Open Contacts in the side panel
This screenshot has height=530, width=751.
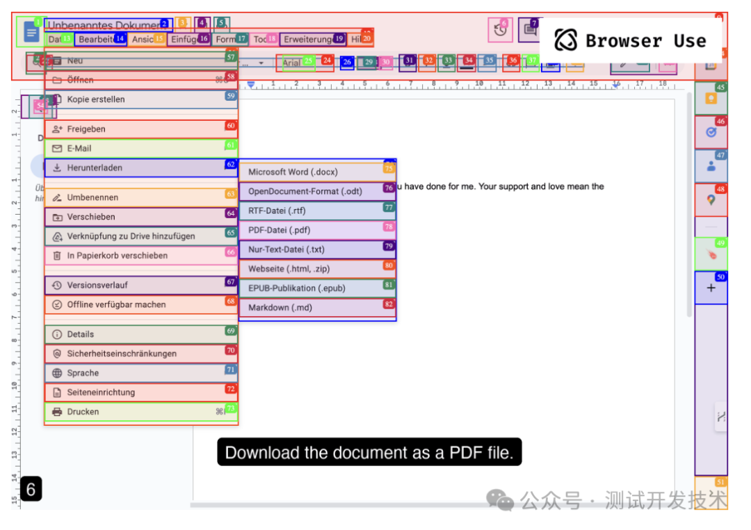(x=711, y=166)
